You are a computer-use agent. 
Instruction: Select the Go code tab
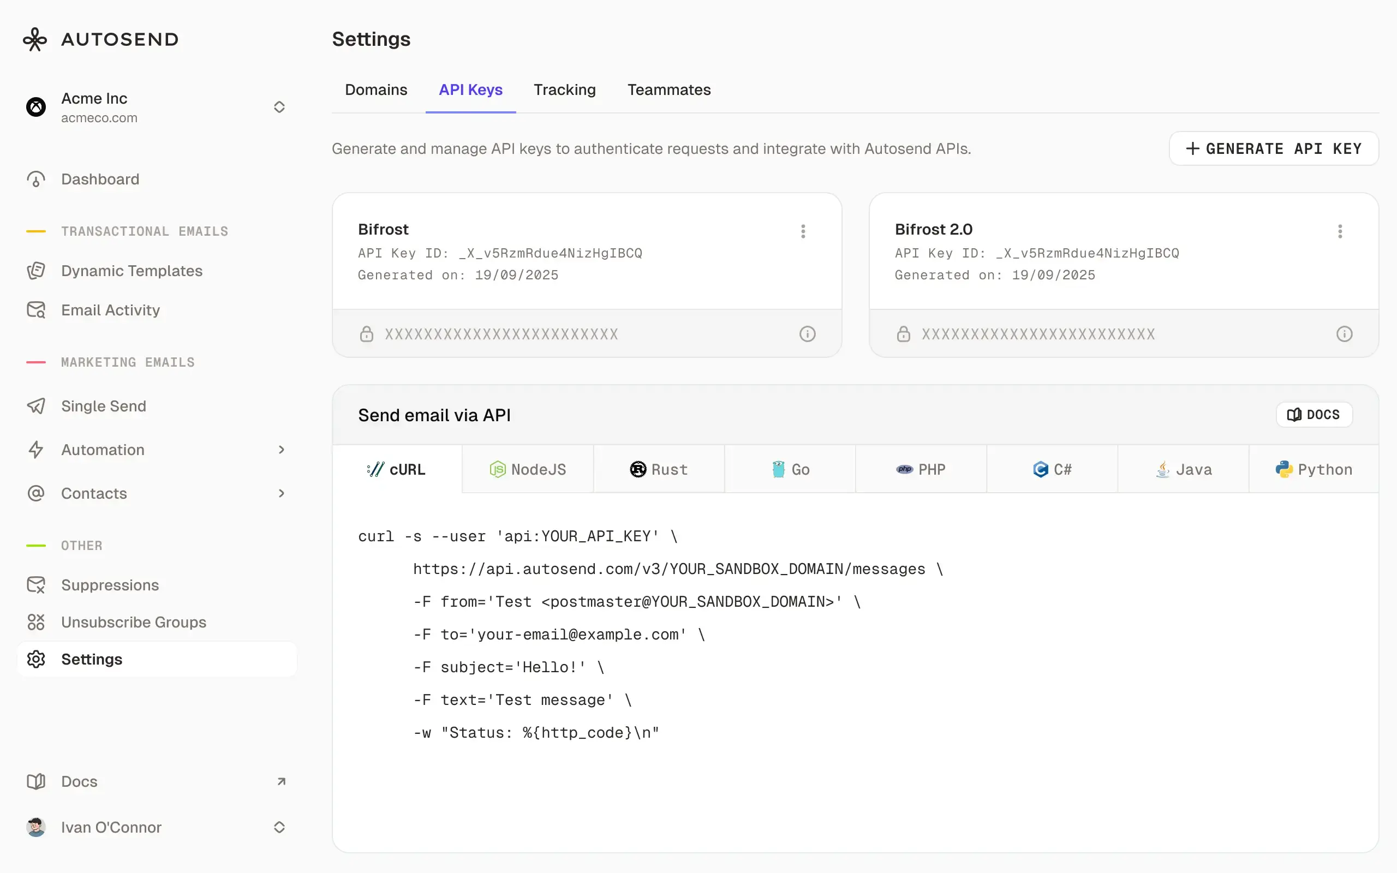pos(790,469)
